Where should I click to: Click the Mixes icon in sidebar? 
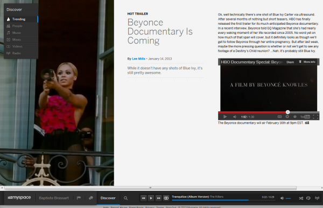[x=8, y=39]
